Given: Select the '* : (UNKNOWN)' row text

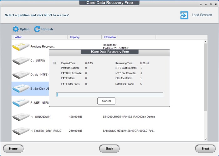Looking at the screenshot, I should pyautogui.click(x=41, y=117).
